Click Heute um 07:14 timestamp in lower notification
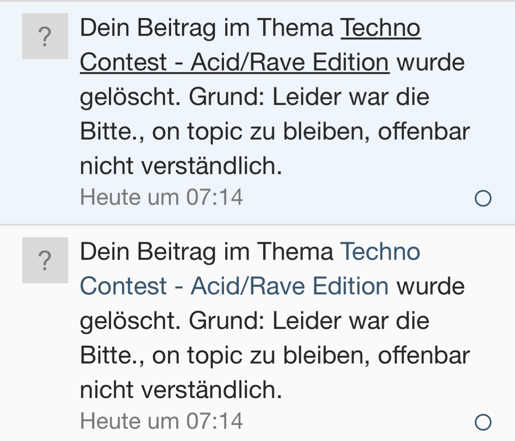Viewport: 515px width, 441px height. pyautogui.click(x=161, y=421)
